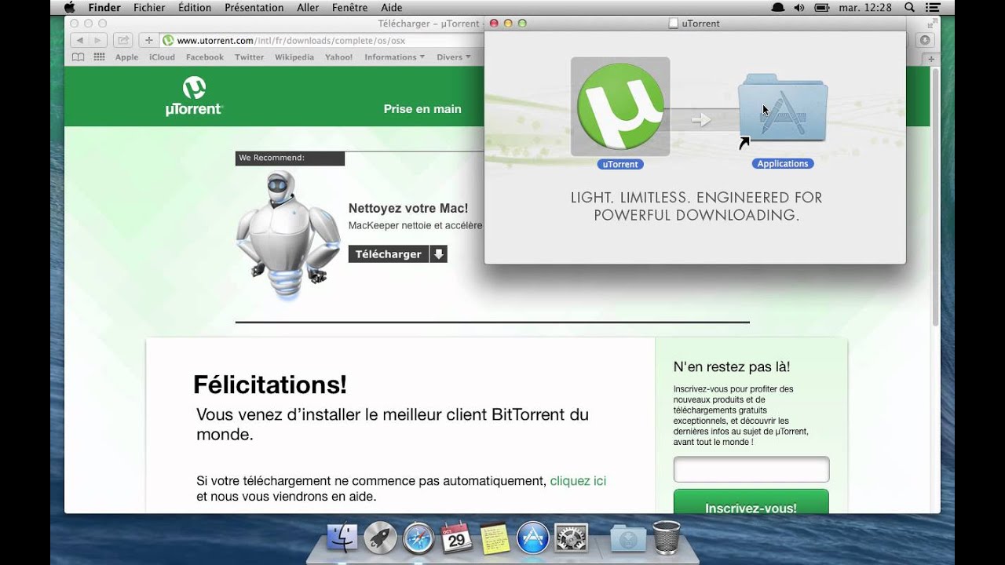The width and height of the screenshot is (1005, 565).
Task: Click the µTorrent logo on the website
Action: 194,96
